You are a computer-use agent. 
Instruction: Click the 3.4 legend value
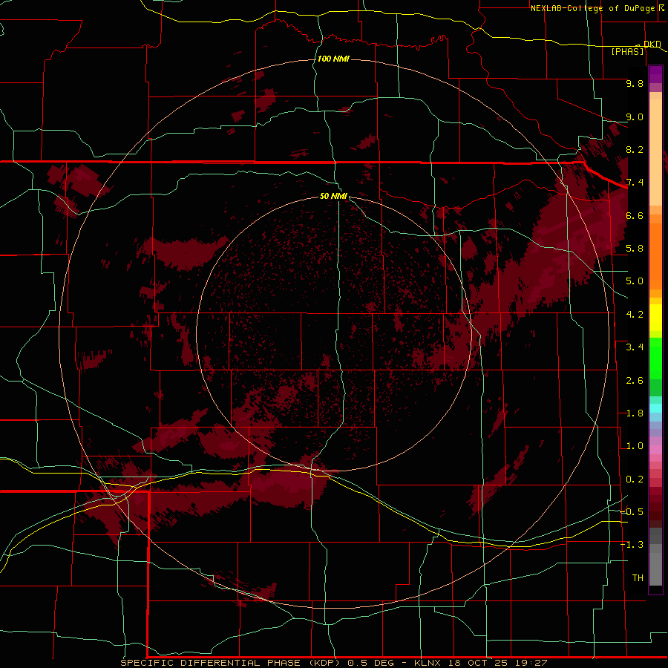tap(635, 347)
